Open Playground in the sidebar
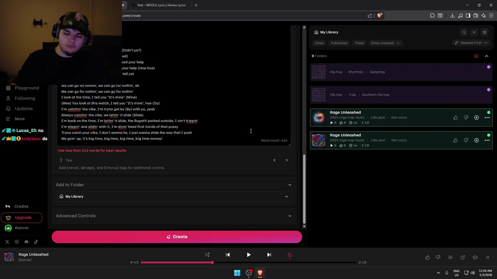This screenshot has width=497, height=279. (23, 88)
